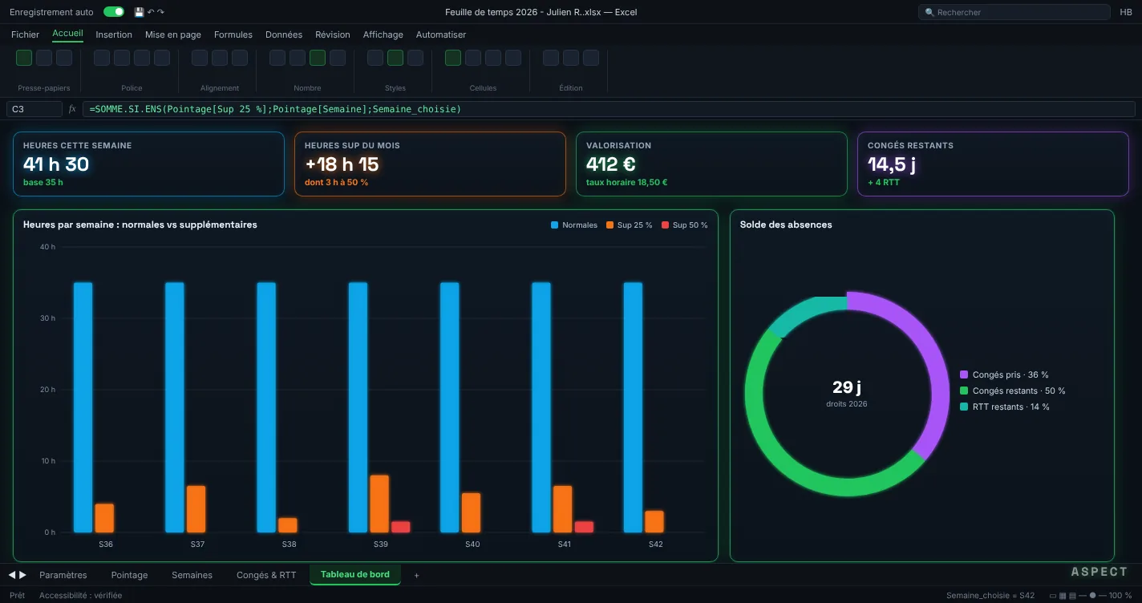
Task: Click the zoom slider handle
Action: [x=1092, y=596]
